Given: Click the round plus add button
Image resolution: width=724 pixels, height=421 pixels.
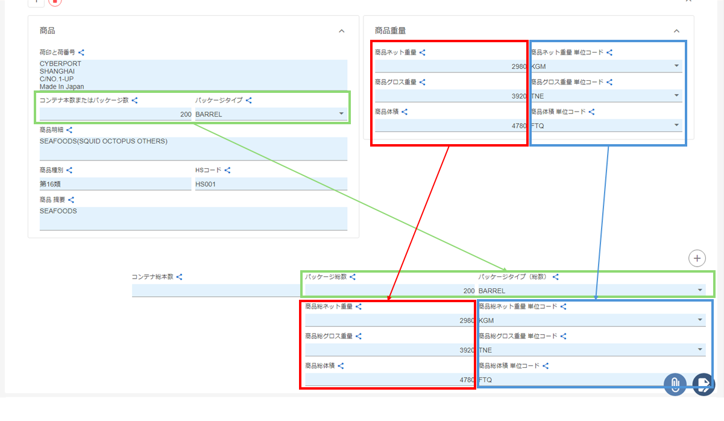Looking at the screenshot, I should pyautogui.click(x=697, y=258).
